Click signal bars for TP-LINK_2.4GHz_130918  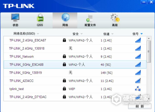point(138,48)
